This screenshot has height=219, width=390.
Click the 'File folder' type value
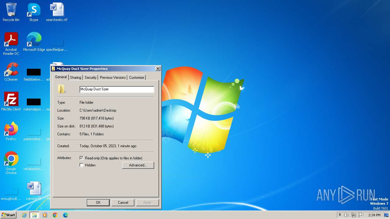(x=87, y=103)
